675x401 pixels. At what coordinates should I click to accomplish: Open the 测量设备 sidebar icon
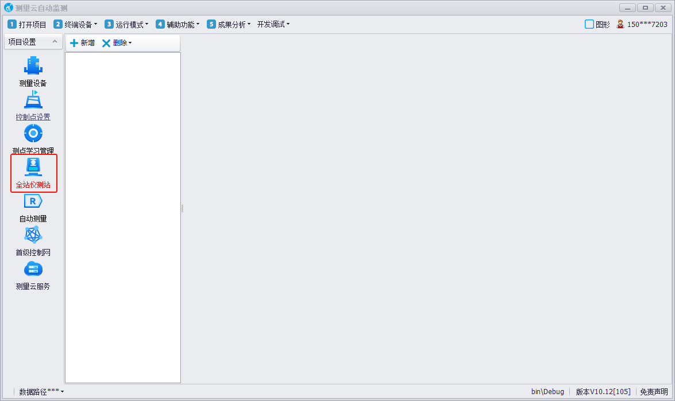coord(33,66)
